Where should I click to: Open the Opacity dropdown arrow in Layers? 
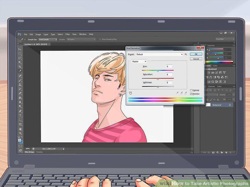point(234,95)
